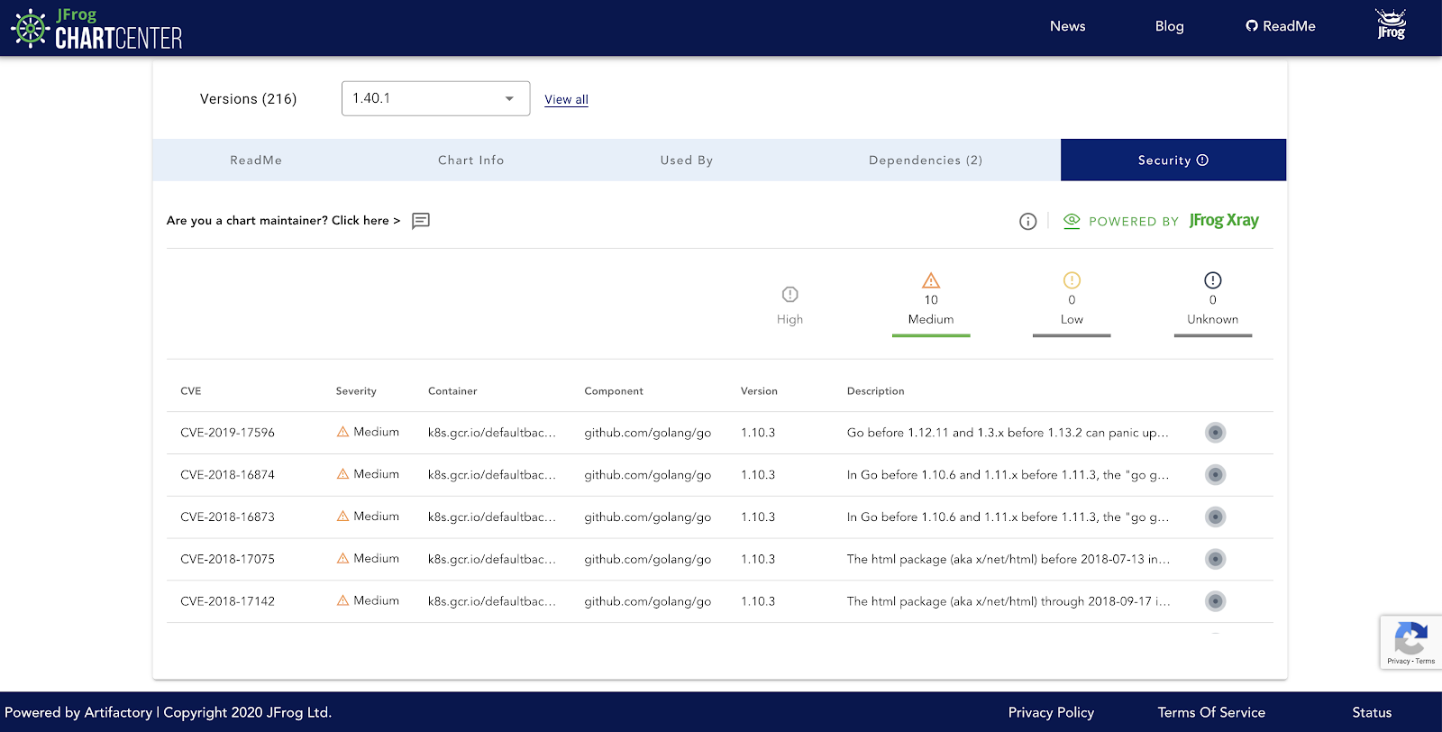Select the High severity filter icon
The height and width of the screenshot is (732, 1442).
tap(789, 295)
